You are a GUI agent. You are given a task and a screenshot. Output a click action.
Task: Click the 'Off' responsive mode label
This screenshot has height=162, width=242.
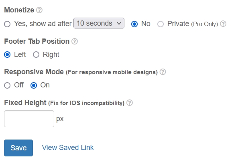point(19,85)
